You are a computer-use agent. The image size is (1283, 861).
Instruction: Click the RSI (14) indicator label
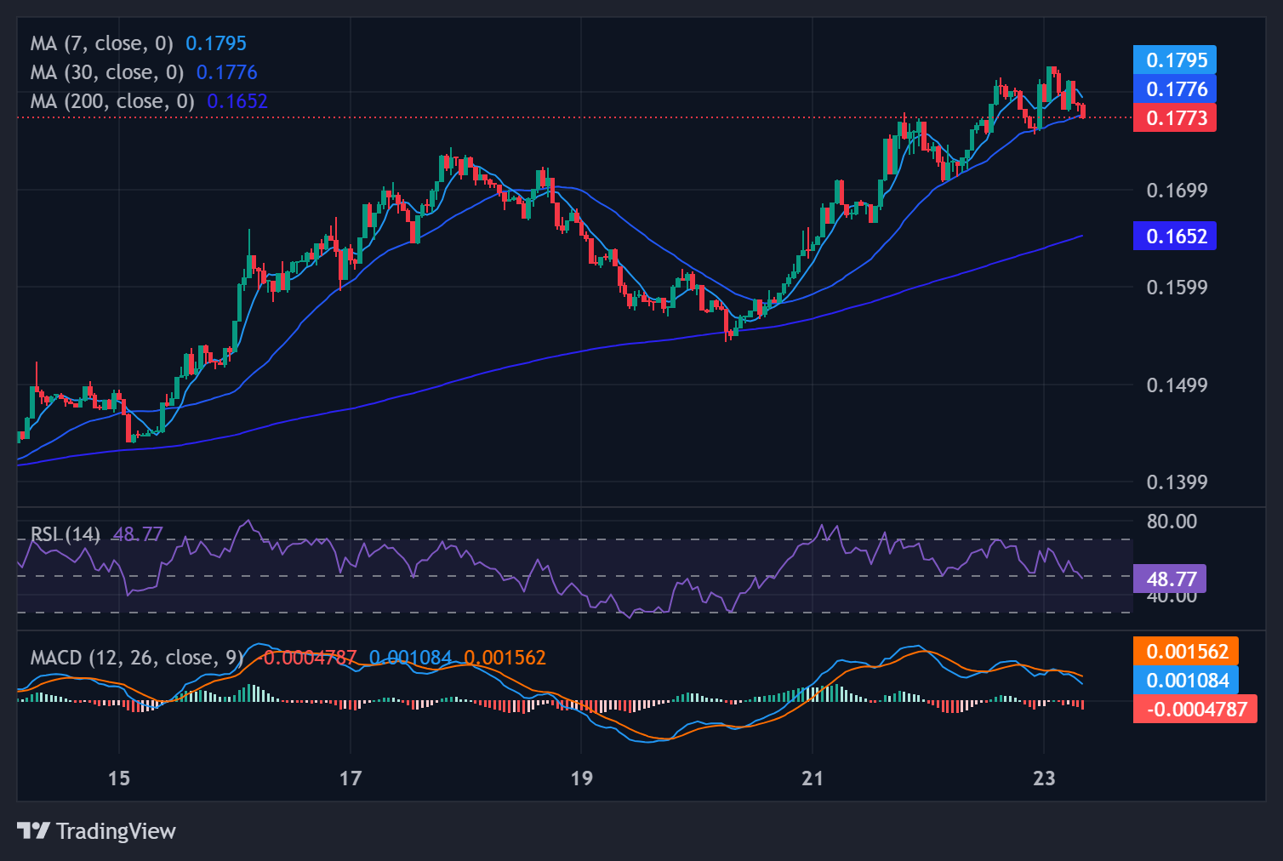[65, 534]
